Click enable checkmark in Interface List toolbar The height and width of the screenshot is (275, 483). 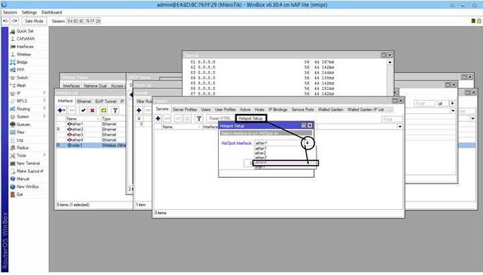click(83, 110)
